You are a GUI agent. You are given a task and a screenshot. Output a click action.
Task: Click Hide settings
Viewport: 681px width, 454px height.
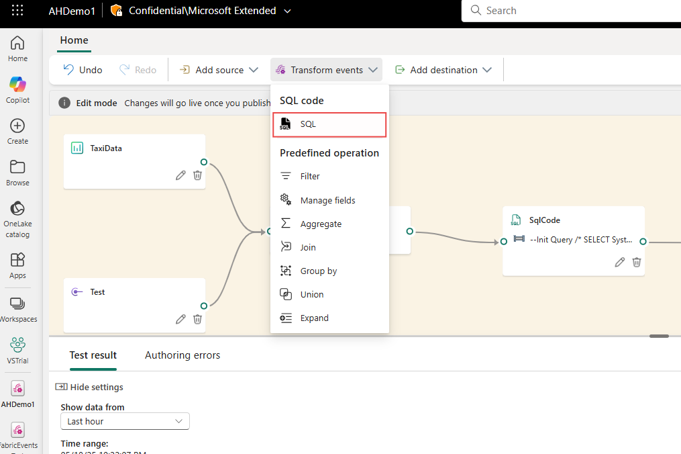pos(89,387)
